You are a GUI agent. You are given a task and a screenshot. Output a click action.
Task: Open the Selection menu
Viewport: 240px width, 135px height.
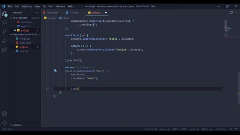pos(27,6)
